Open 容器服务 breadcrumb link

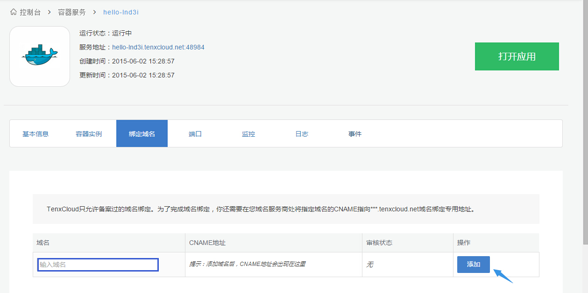[72, 12]
